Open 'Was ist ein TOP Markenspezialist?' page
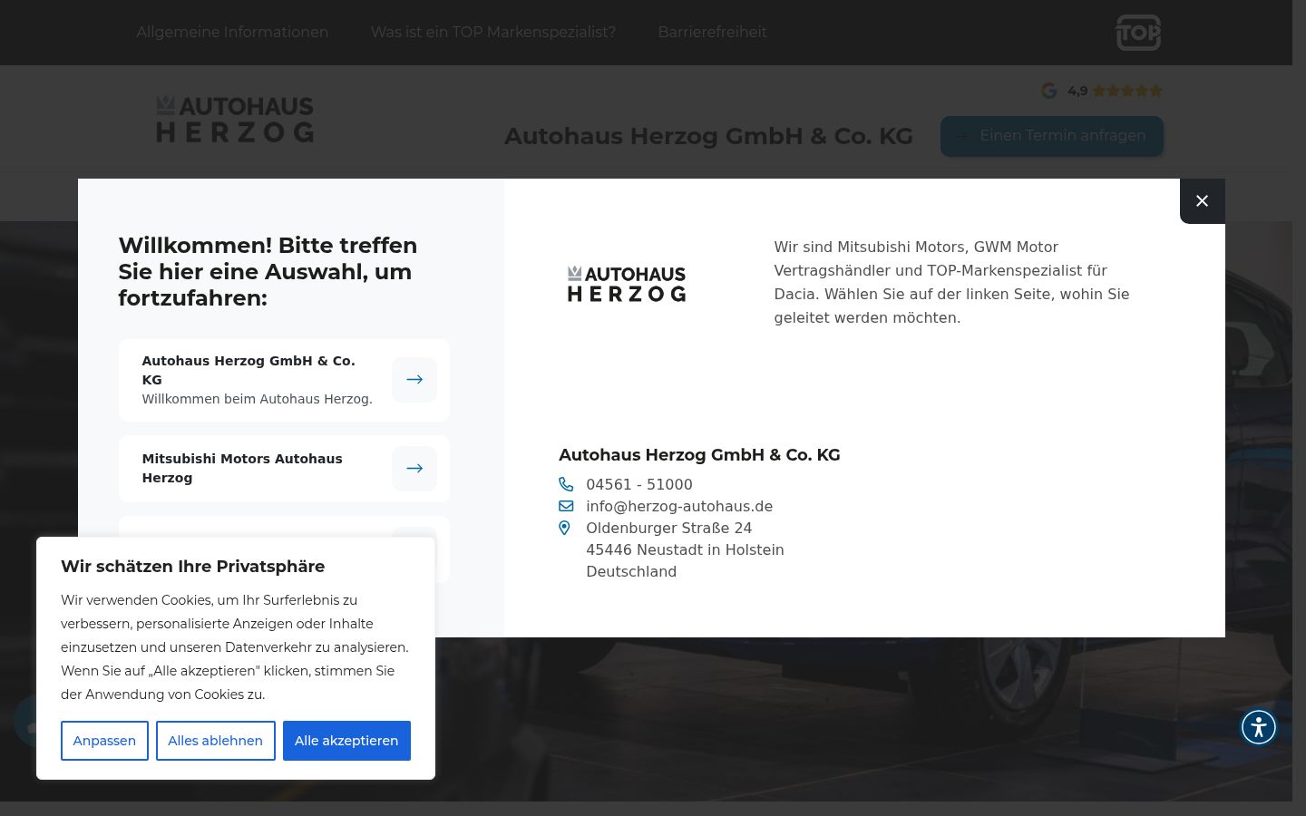This screenshot has height=816, width=1306. (493, 32)
